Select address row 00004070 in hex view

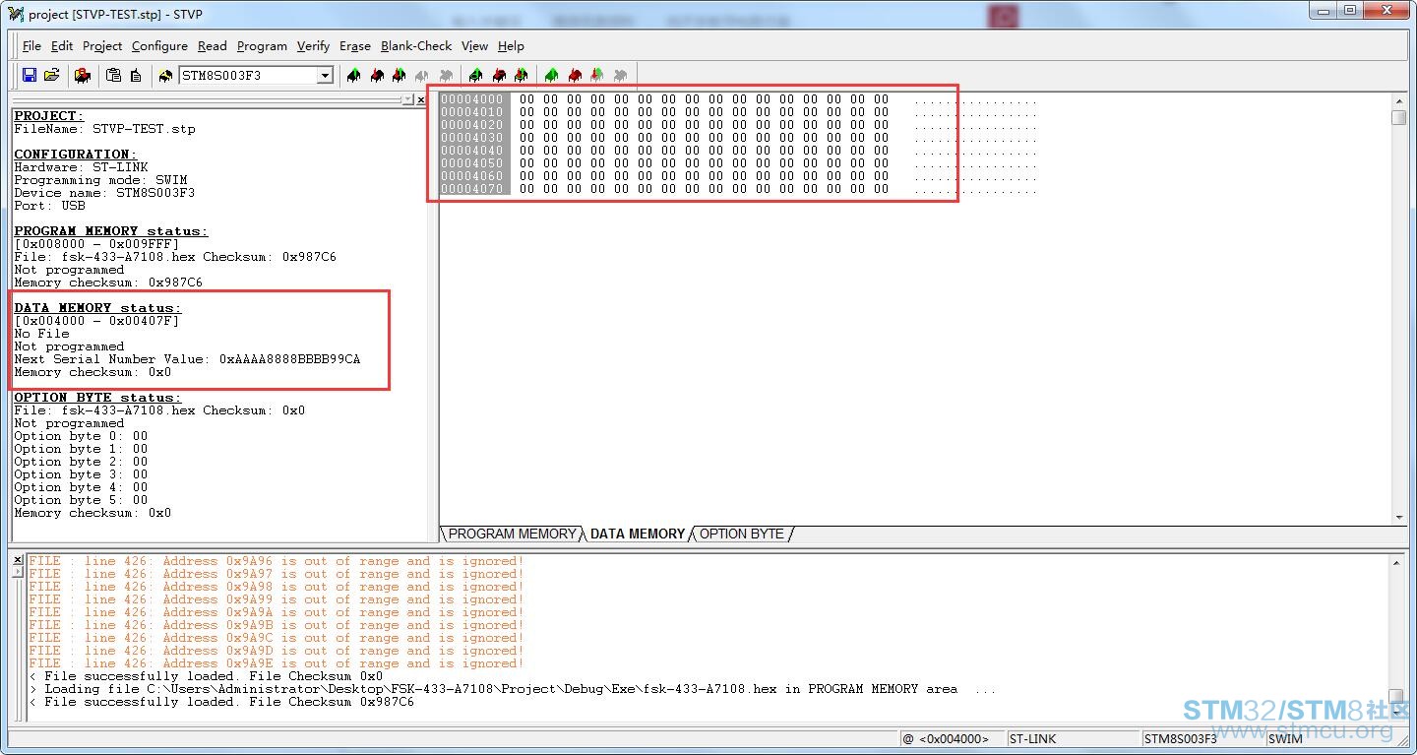coord(472,189)
